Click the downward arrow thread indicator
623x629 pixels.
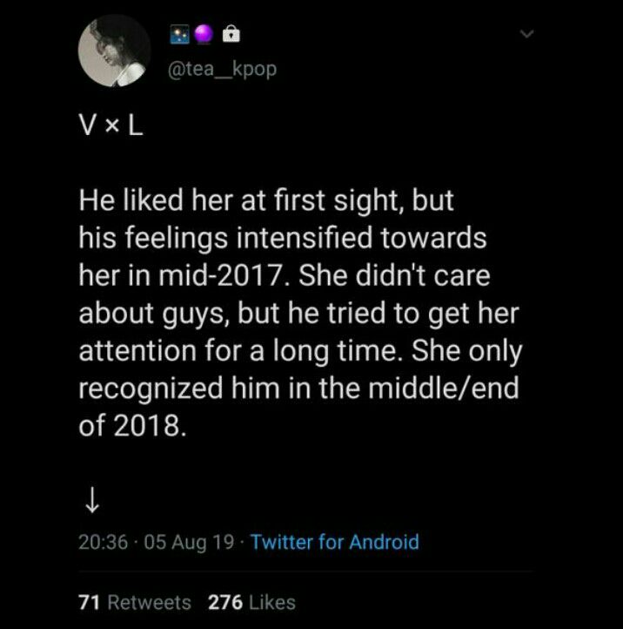92,500
